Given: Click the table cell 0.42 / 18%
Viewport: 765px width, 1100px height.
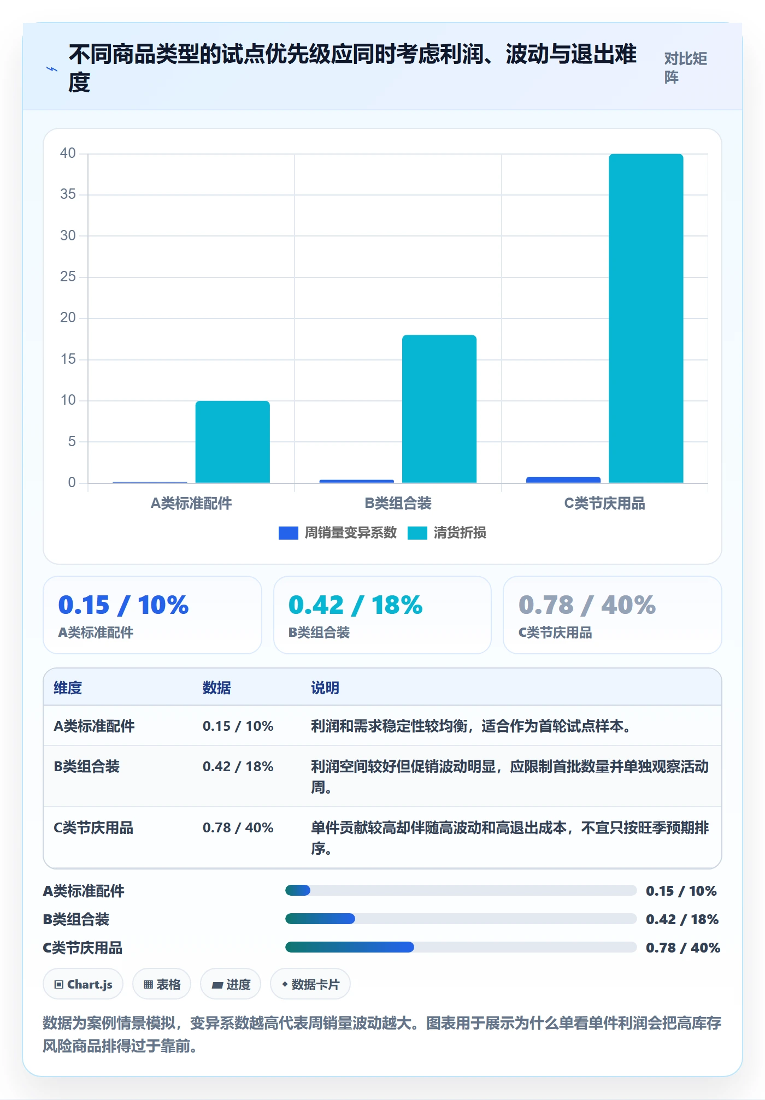Looking at the screenshot, I should coord(238,766).
